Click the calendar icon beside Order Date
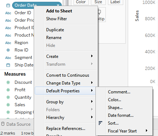The height and width of the screenshot is (136, 158). [8, 5]
